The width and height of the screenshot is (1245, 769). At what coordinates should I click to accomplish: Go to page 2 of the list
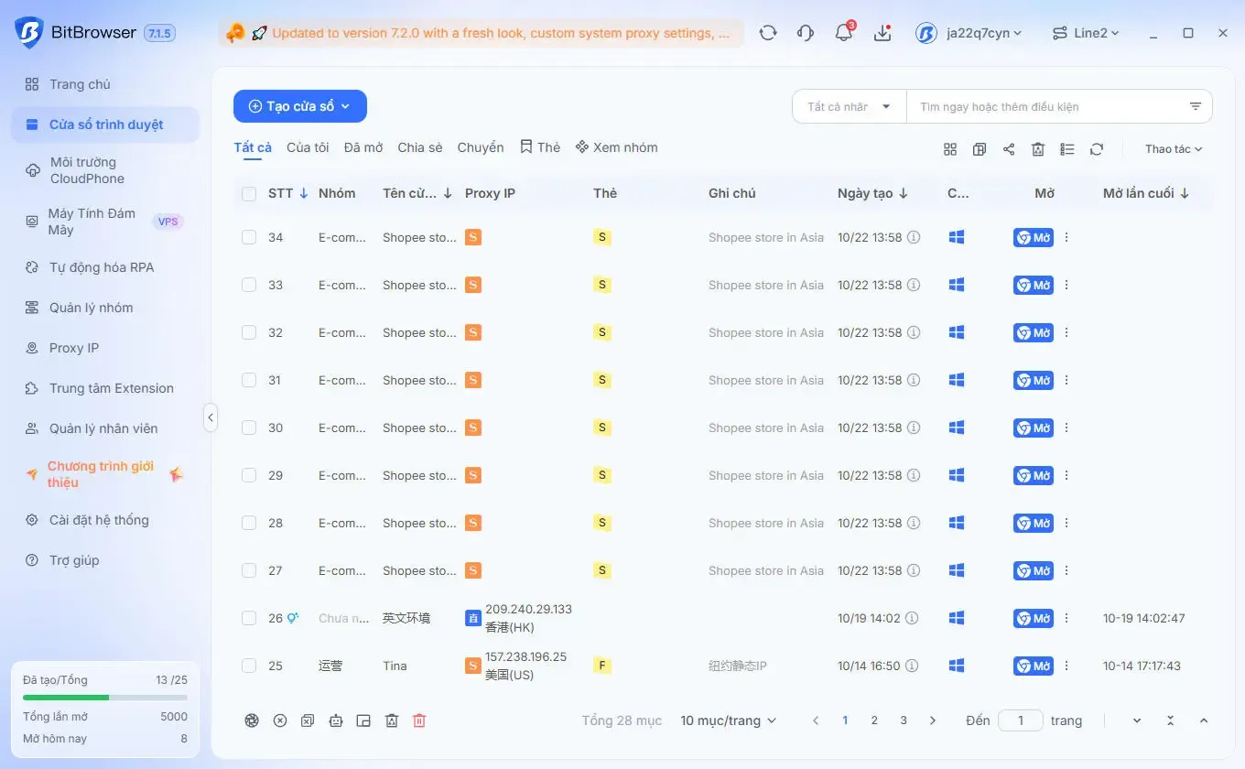(874, 720)
